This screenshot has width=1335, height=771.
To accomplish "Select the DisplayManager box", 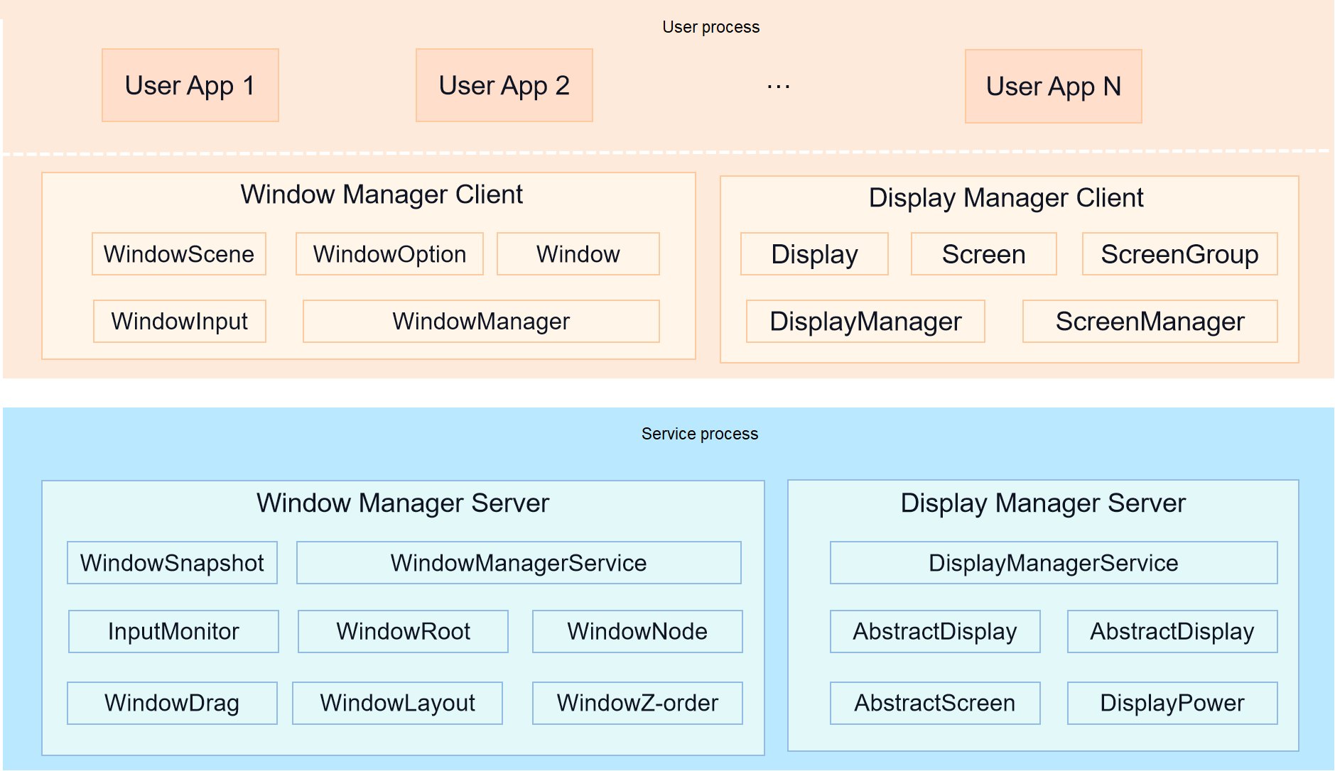I will point(865,321).
